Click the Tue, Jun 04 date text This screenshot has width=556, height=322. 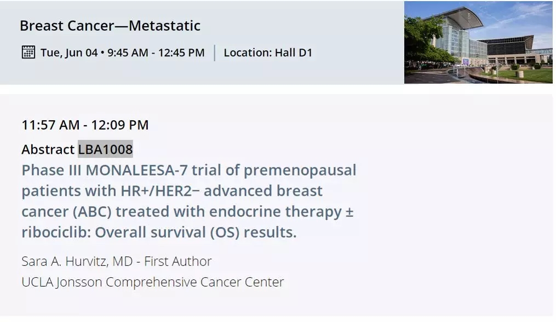(68, 53)
